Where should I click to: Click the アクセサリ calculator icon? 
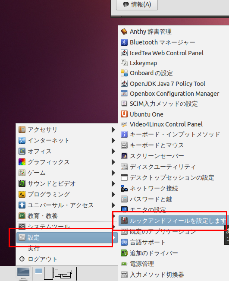pos(22,129)
